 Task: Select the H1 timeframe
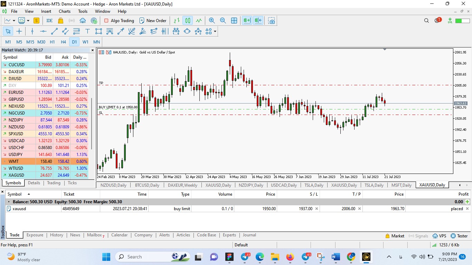tap(52, 42)
